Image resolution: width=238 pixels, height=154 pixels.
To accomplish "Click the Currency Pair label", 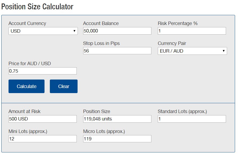I will pyautogui.click(x=172, y=43).
